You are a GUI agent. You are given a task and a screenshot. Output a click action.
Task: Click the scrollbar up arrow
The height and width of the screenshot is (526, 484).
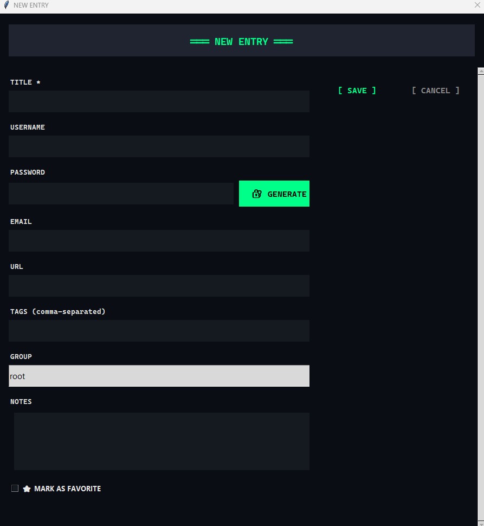(480, 71)
